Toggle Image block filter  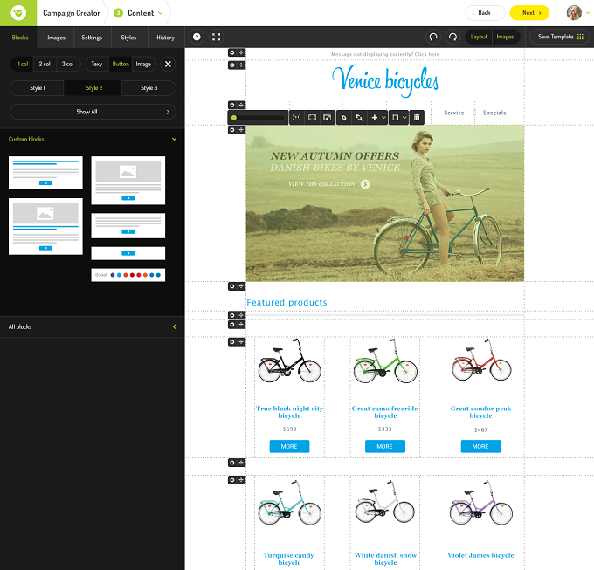[143, 64]
